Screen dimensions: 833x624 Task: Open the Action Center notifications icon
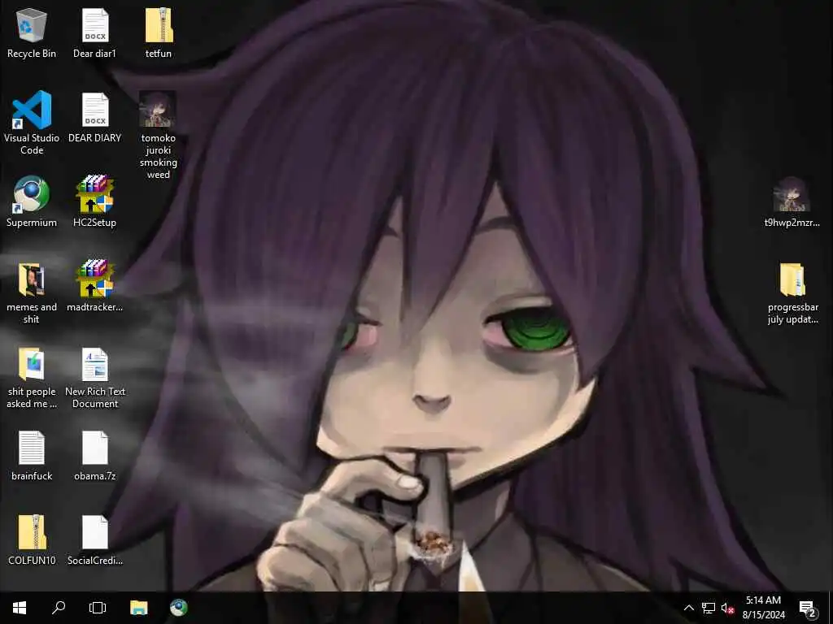[x=808, y=608]
